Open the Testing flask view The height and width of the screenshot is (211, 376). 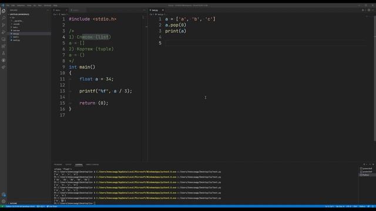[4, 53]
